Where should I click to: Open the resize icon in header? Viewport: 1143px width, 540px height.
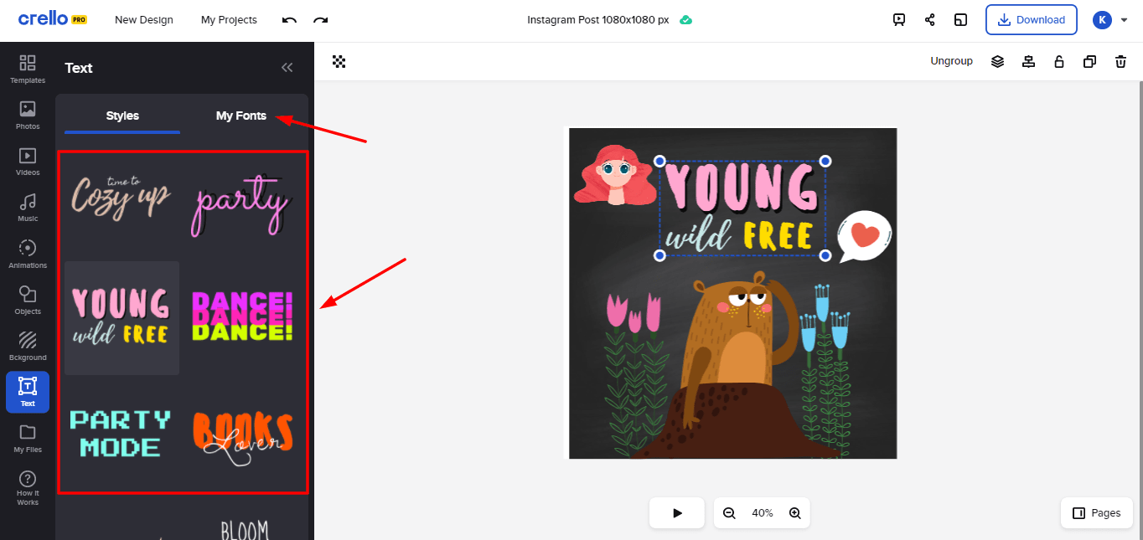tap(961, 20)
